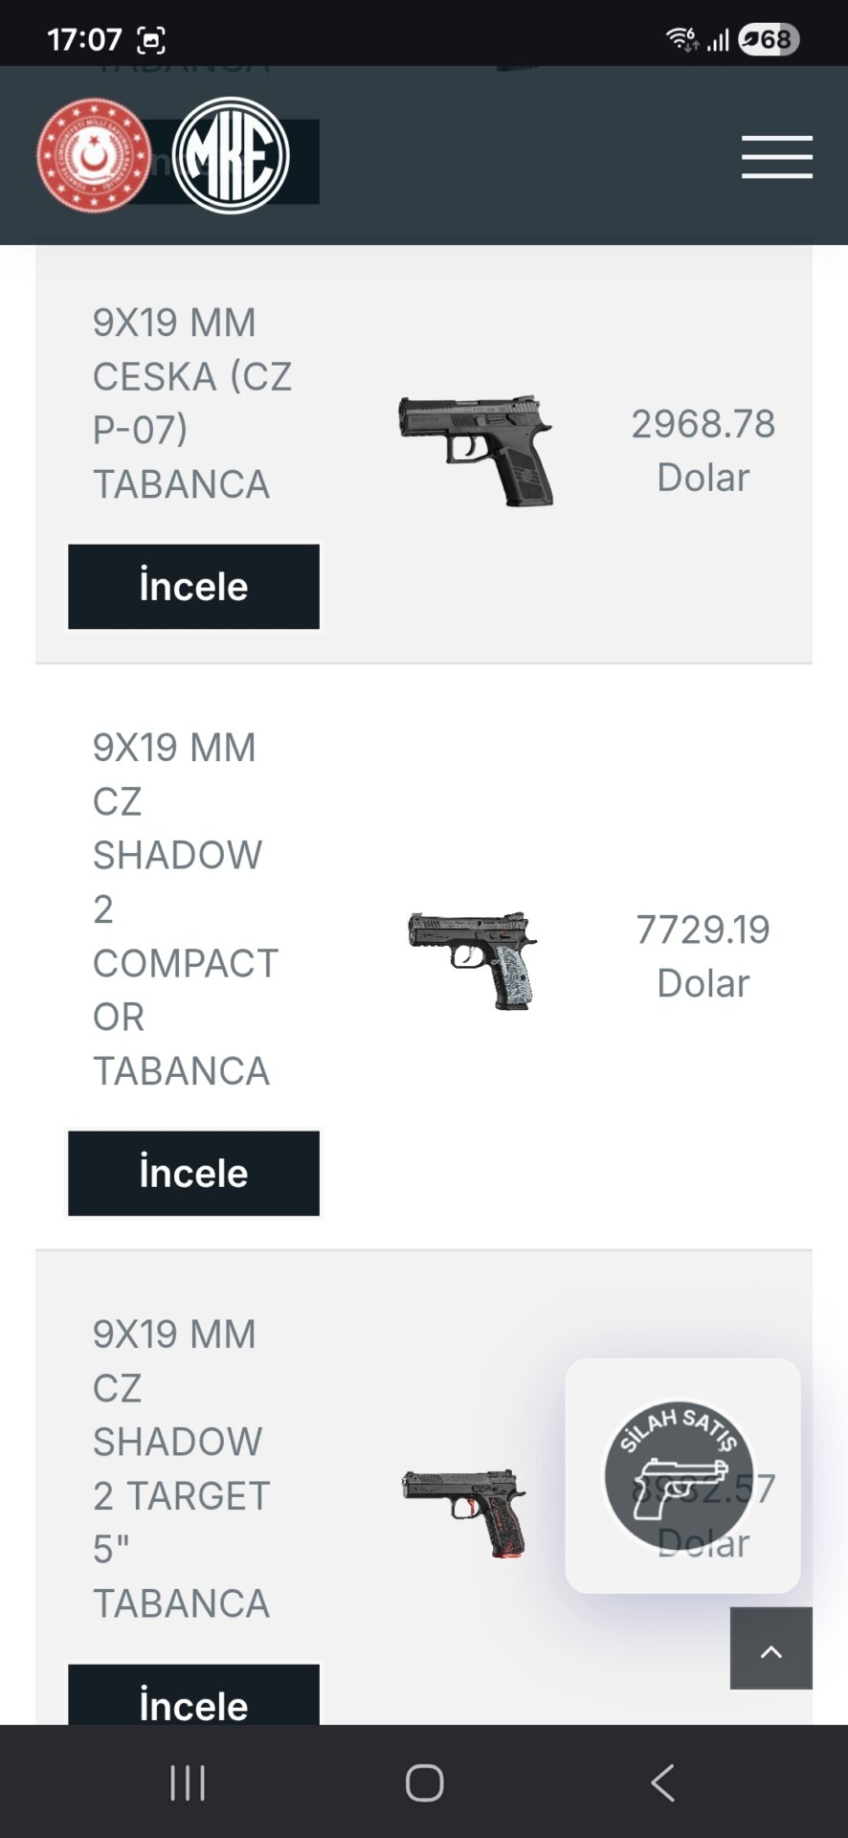
Task: Tap the Wi-Fi status icon
Action: (x=681, y=39)
